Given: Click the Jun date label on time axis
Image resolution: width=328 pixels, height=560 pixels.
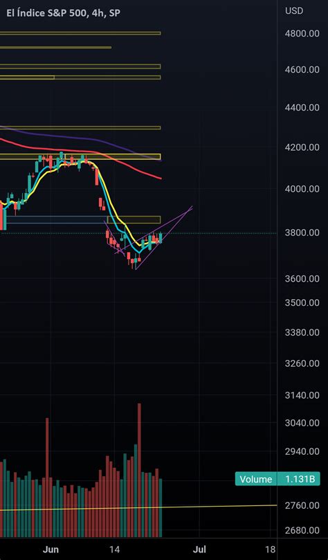Looking at the screenshot, I should [51, 550].
